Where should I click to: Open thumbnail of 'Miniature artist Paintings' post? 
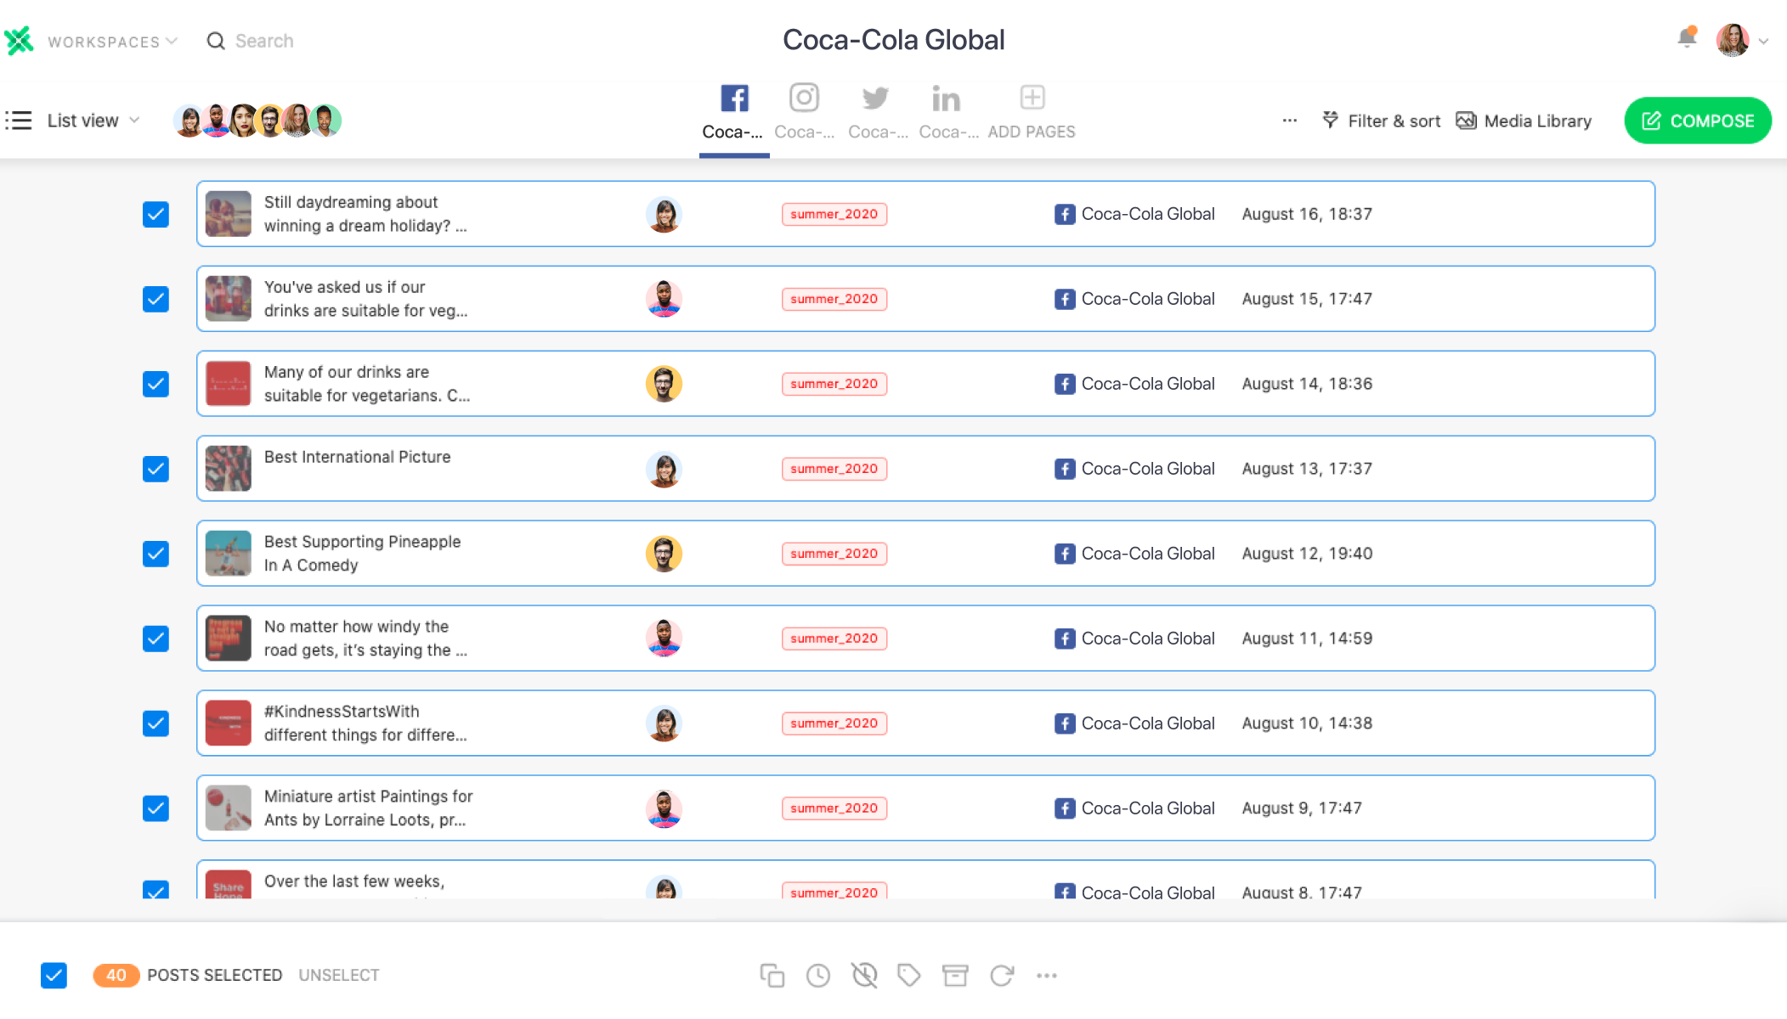(x=228, y=808)
